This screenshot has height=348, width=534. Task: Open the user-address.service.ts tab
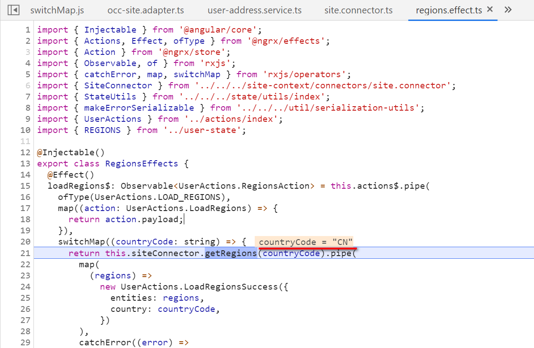click(x=254, y=10)
